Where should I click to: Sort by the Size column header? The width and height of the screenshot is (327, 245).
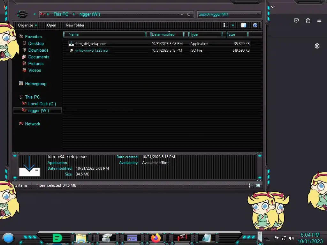[x=238, y=34]
